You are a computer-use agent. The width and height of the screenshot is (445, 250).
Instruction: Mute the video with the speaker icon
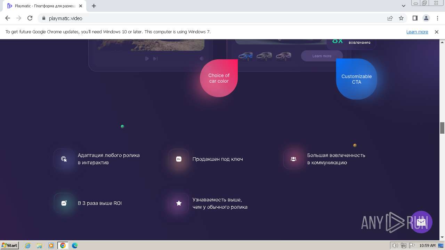(202, 59)
